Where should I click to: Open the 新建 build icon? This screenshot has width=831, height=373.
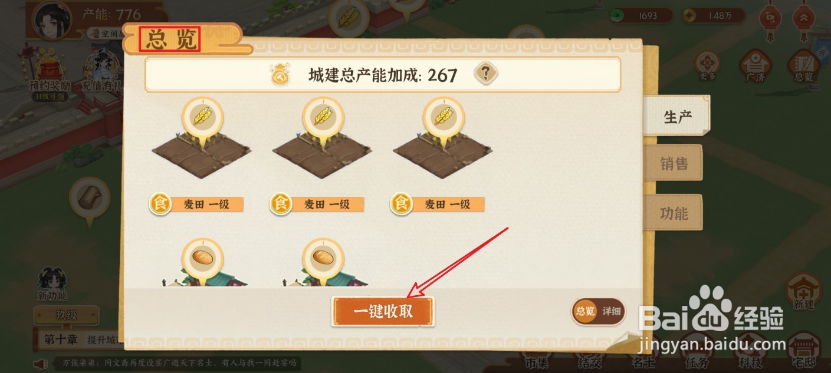pyautogui.click(x=804, y=292)
